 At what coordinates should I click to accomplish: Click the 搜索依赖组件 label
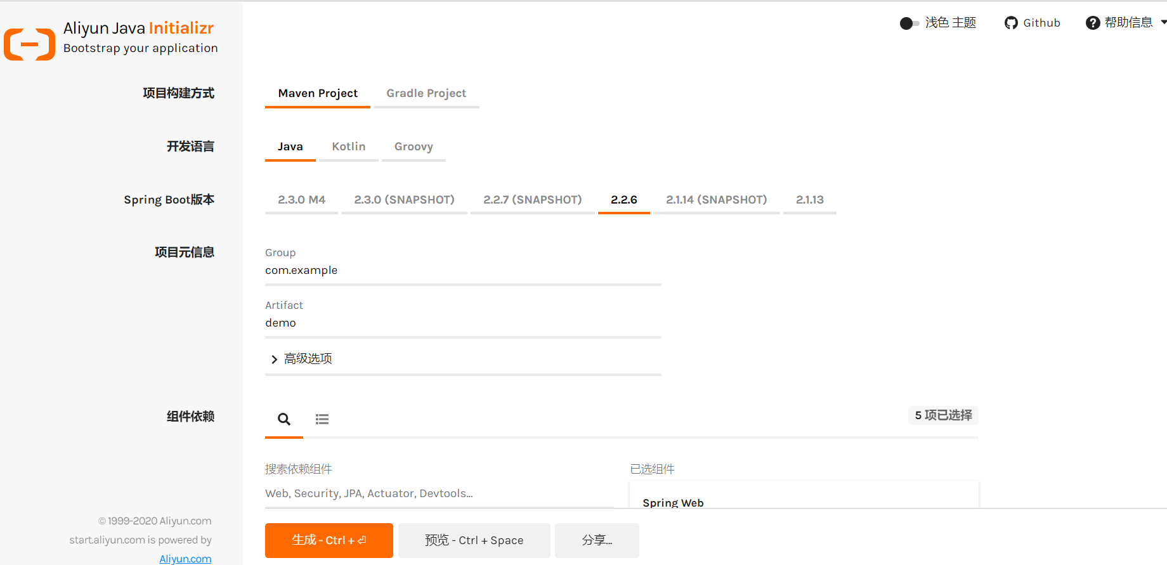pos(298,469)
